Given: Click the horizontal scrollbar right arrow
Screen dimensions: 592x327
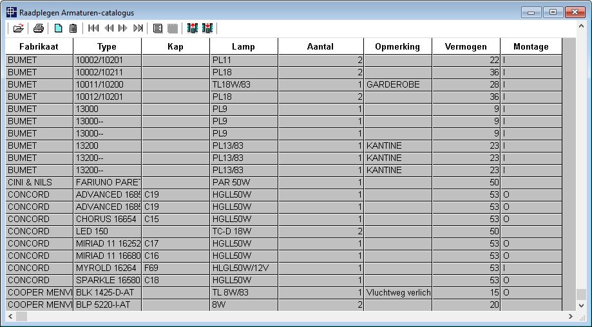Looking at the screenshot, I should (571, 317).
